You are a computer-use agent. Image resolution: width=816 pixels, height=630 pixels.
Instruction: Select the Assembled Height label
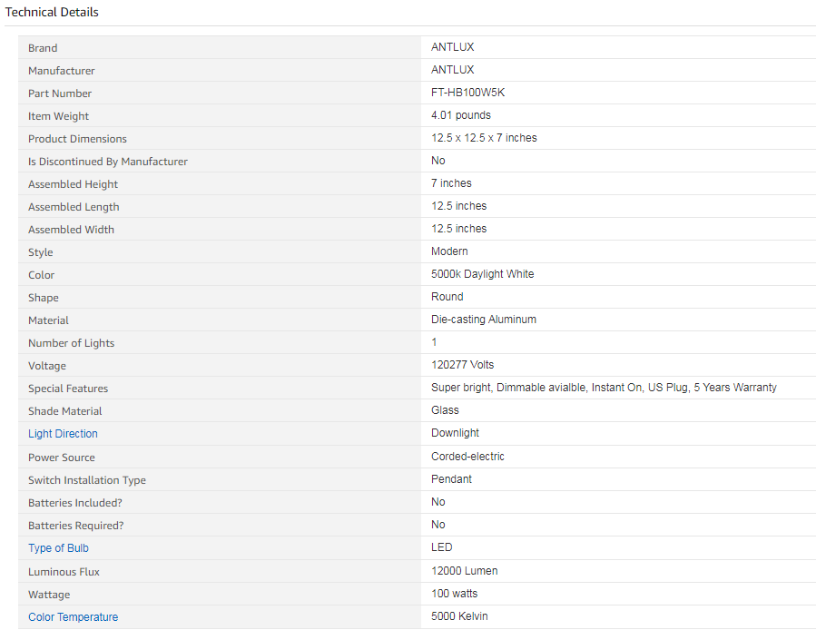[x=73, y=184]
